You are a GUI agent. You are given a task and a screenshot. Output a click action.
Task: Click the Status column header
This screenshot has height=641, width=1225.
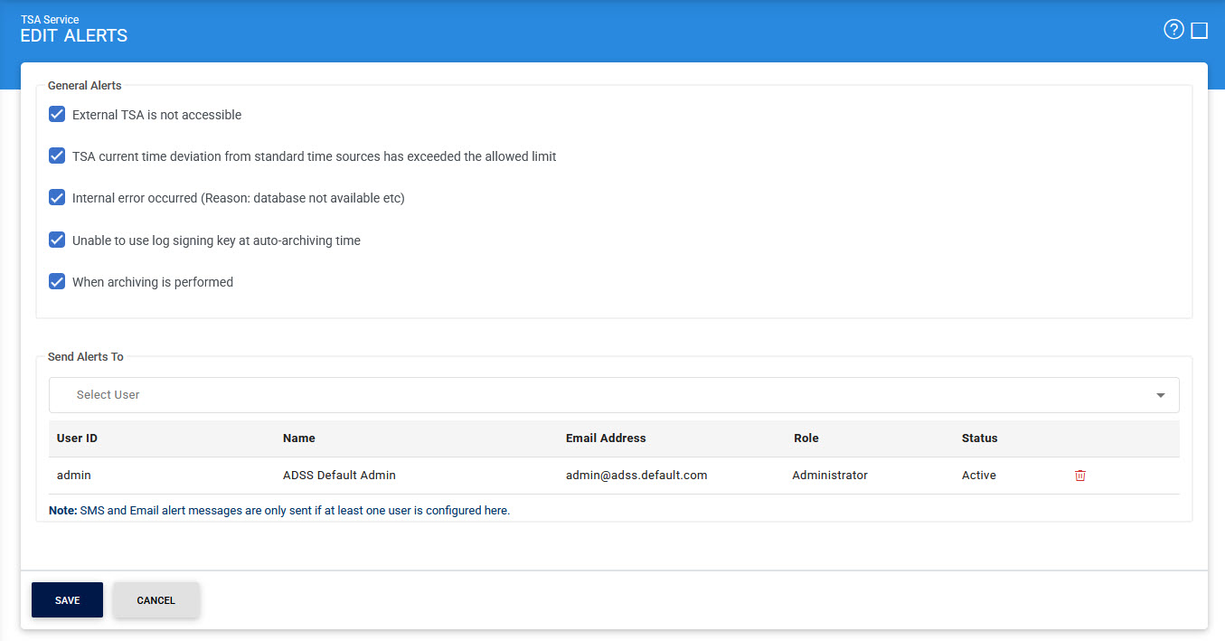[979, 438]
